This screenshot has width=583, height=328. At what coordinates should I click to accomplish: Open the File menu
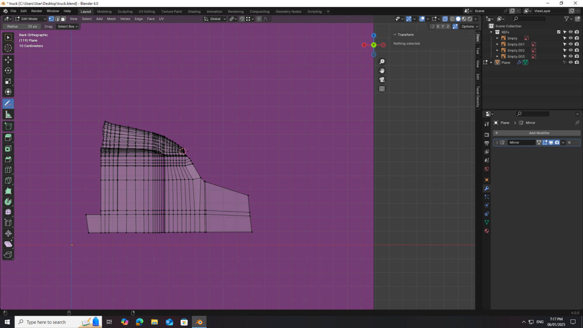coord(13,11)
